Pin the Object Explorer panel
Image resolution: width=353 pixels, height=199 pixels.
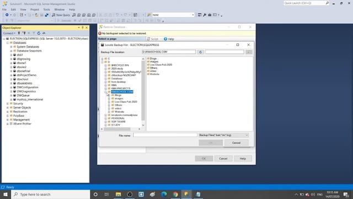(x=83, y=28)
